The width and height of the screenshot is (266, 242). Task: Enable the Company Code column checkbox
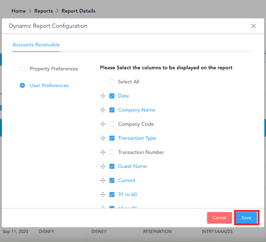pyautogui.click(x=112, y=124)
